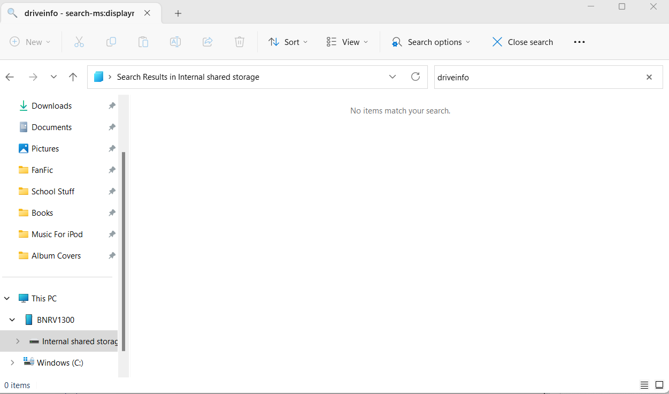Open the Album Covers folder
The height and width of the screenshot is (394, 669).
click(x=56, y=256)
